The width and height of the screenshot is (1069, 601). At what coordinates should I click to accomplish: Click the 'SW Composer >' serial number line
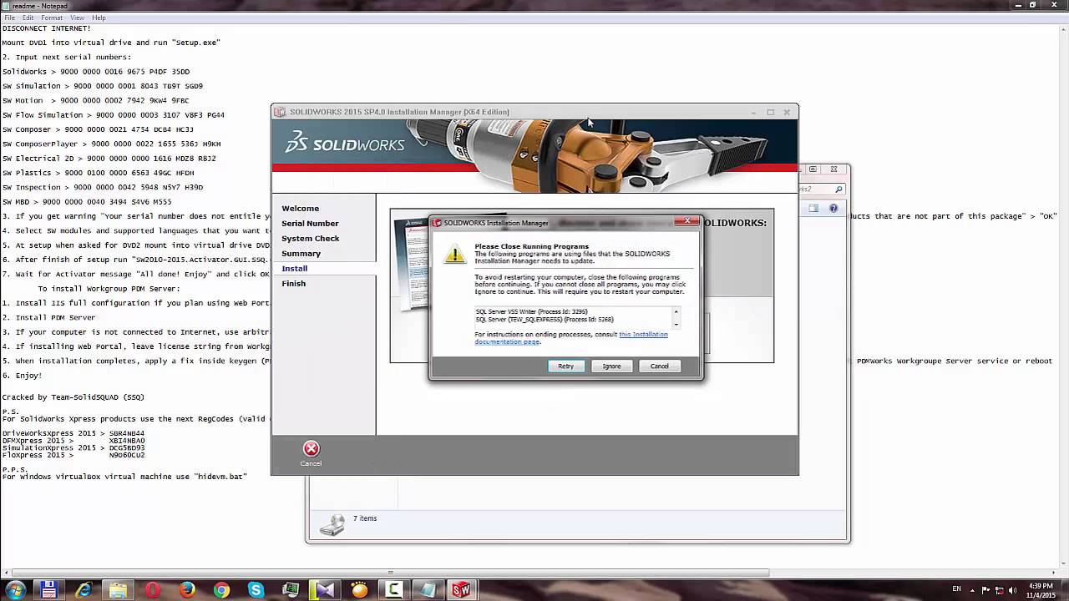98,129
